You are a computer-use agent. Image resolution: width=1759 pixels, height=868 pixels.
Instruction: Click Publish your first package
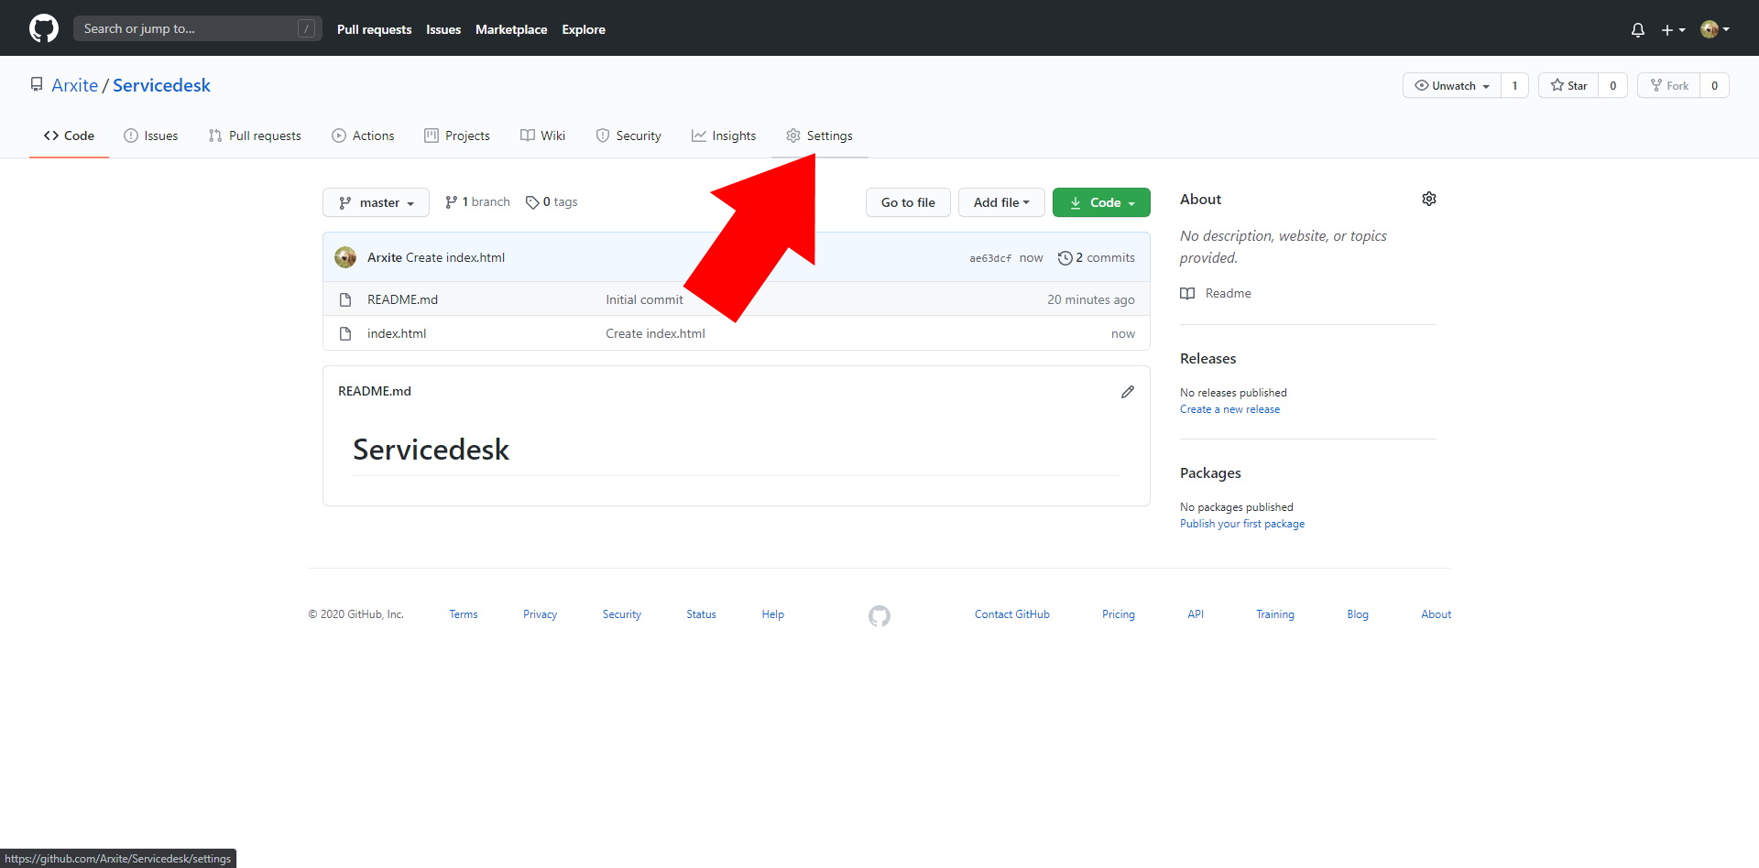[1242, 524]
